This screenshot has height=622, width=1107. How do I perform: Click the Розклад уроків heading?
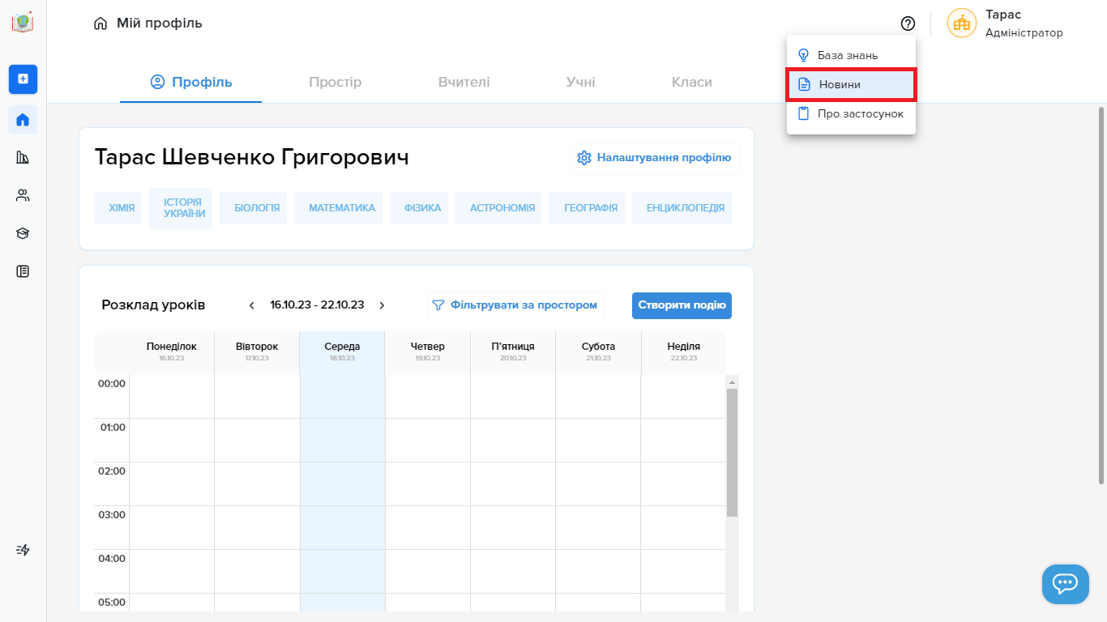click(153, 305)
